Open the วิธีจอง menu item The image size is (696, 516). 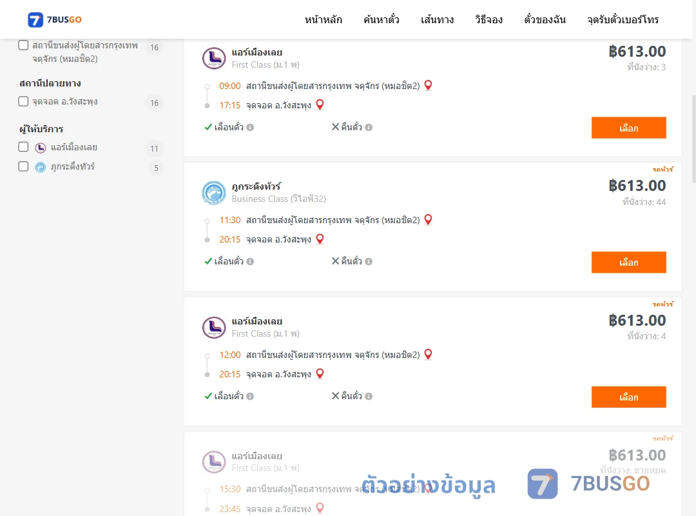[x=488, y=19]
